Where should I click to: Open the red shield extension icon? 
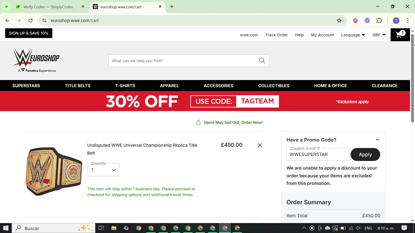[355, 20]
